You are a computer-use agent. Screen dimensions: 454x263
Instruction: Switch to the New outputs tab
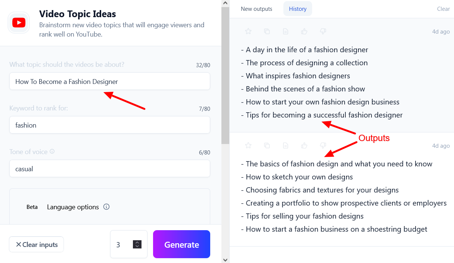[256, 9]
